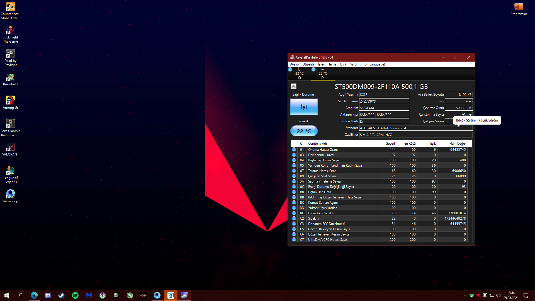The width and height of the screenshot is (535, 301).
Task: Select the Tarama Hatası Oranı row
Action: click(x=379, y=171)
